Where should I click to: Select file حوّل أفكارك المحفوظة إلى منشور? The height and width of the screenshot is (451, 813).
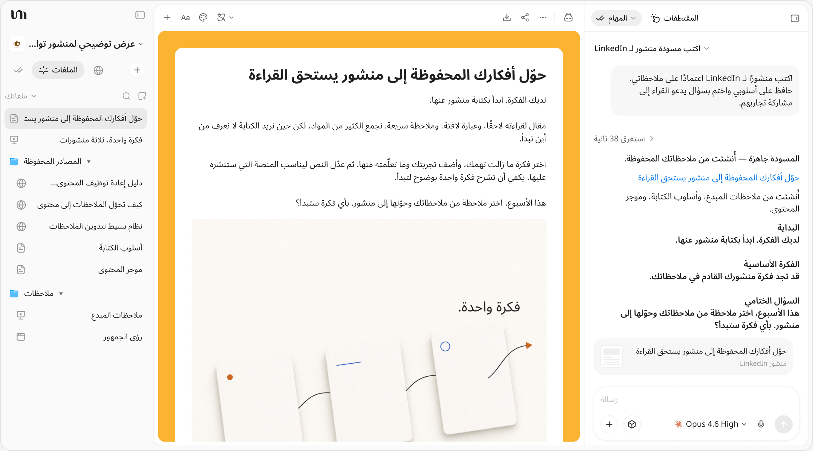point(76,119)
